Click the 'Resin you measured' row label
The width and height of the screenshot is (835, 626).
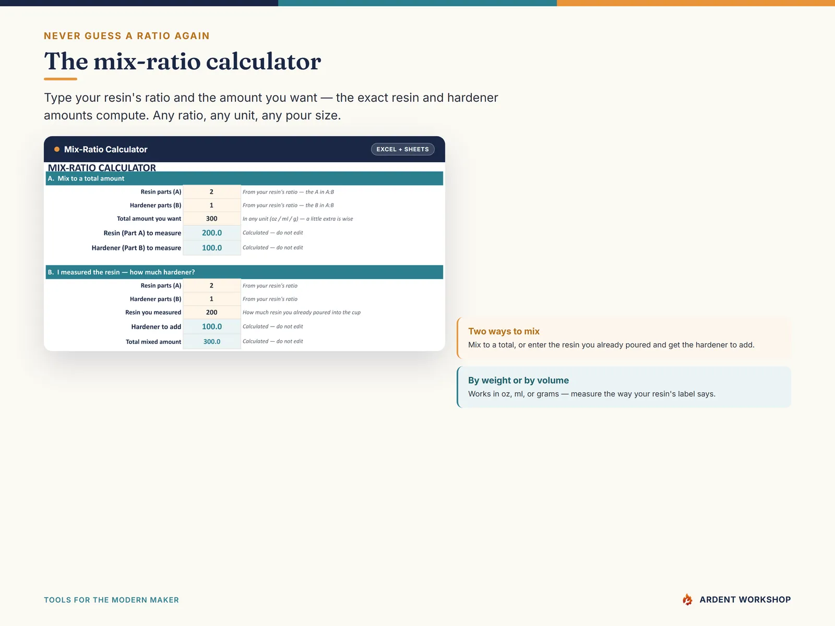pos(153,312)
